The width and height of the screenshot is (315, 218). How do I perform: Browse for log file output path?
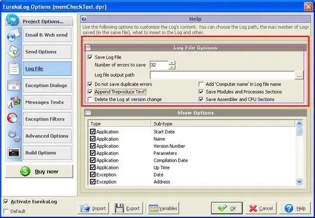(x=299, y=75)
